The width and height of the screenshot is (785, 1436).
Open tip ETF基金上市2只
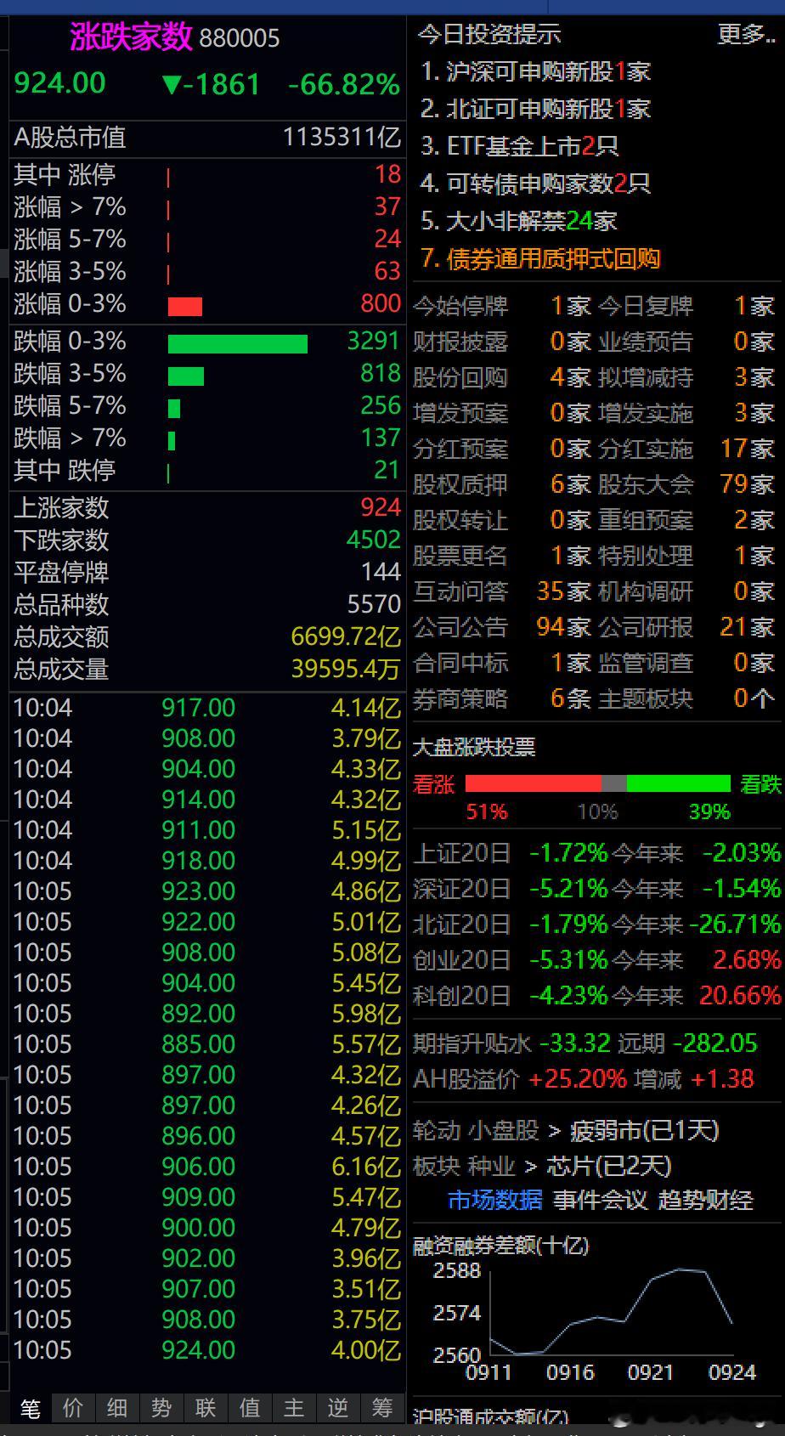coord(520,146)
